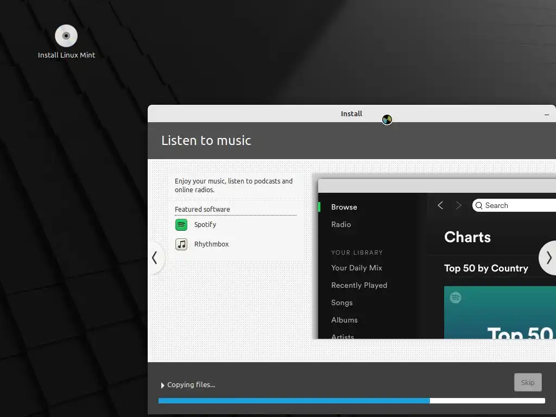This screenshot has width=556, height=417.
Task: Expand the Copying files details triangle
Action: (162, 385)
